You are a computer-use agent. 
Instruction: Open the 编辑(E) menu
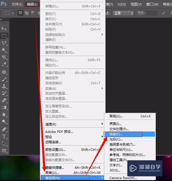32,4
